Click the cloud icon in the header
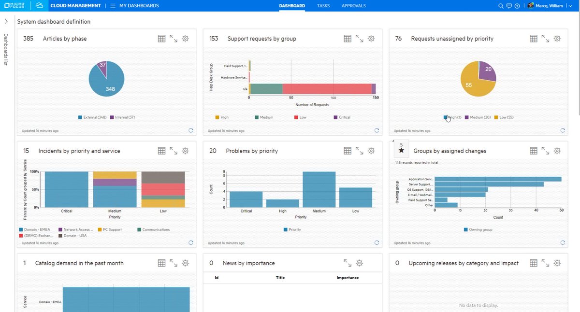 click(40, 6)
